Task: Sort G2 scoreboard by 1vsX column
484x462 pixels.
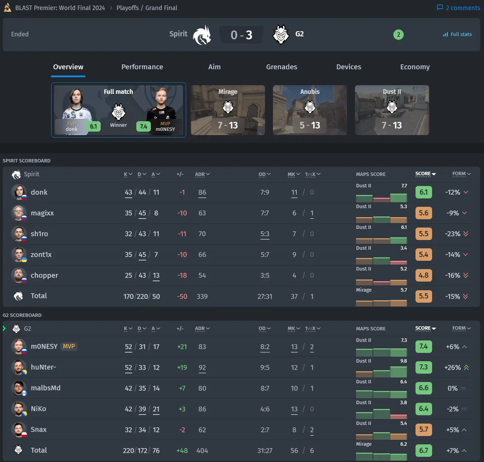Action: point(313,328)
